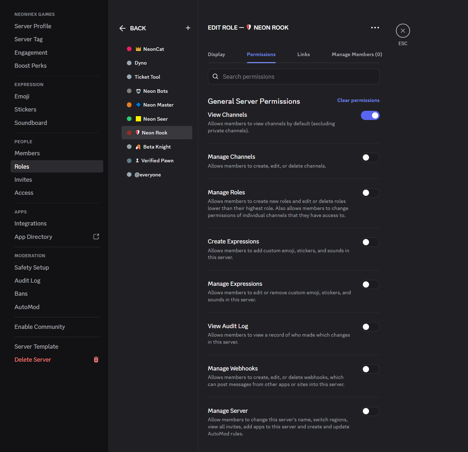Click the Search permissions field
Screen dimensions: 468x452
coord(294,77)
